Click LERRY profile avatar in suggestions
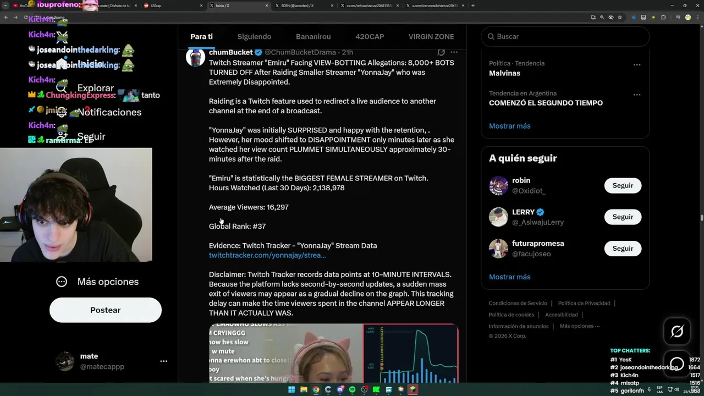Image resolution: width=704 pixels, height=396 pixels. pos(498,217)
